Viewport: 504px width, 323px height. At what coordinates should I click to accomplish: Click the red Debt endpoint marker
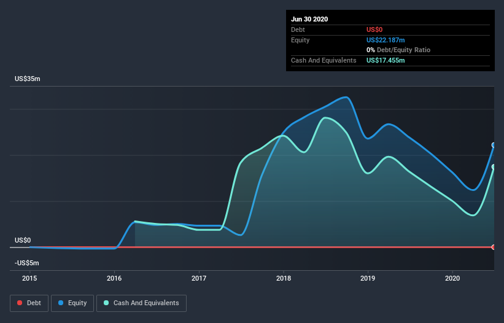(494, 247)
